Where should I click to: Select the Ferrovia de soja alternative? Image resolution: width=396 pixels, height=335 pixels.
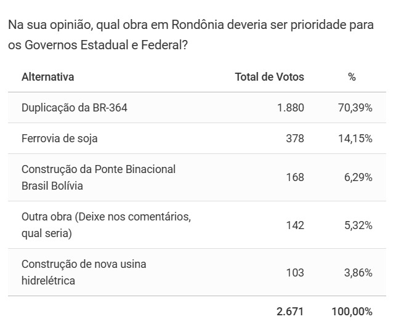coord(59,139)
